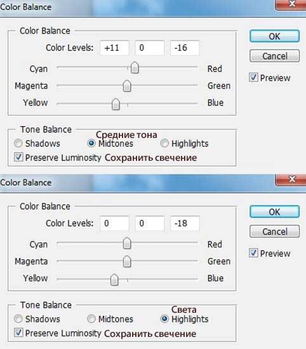Click the Cyan-Red slider handle in upper dialog
306x349 pixels.
click(x=135, y=67)
